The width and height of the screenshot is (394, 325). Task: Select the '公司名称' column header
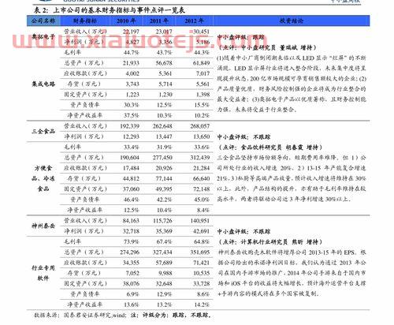tap(43, 21)
